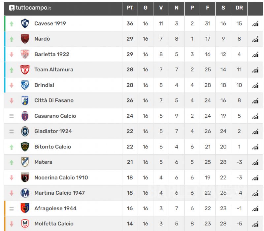Screen dimensions: 264x231
Task: Open Bitonto Calcio team link
Action: pos(52,147)
